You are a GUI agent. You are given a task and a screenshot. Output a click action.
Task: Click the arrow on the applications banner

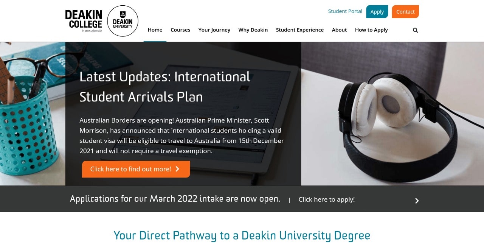(x=417, y=201)
